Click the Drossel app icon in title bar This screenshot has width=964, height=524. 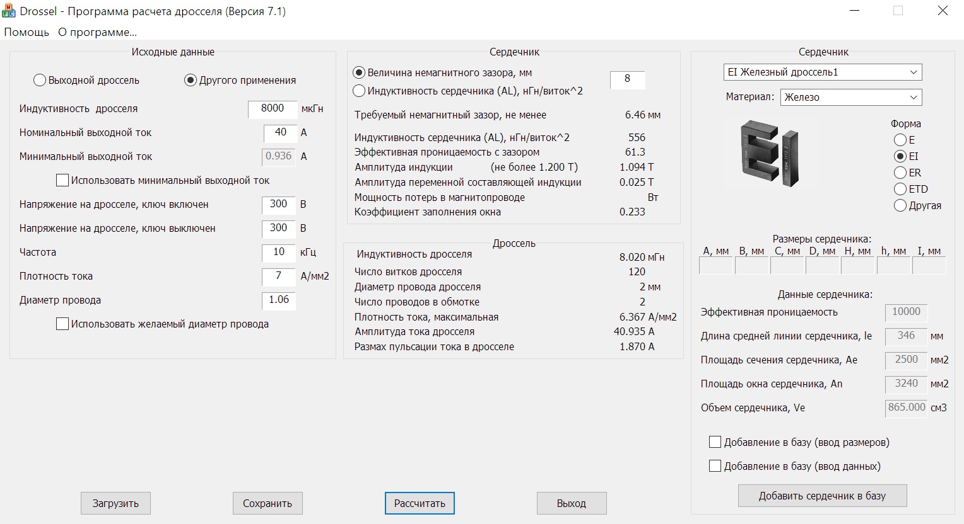click(9, 11)
